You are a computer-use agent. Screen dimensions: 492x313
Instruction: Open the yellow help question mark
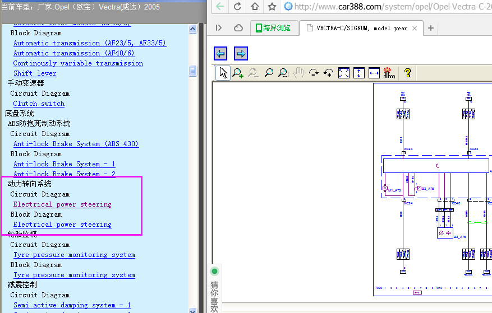tap(408, 73)
